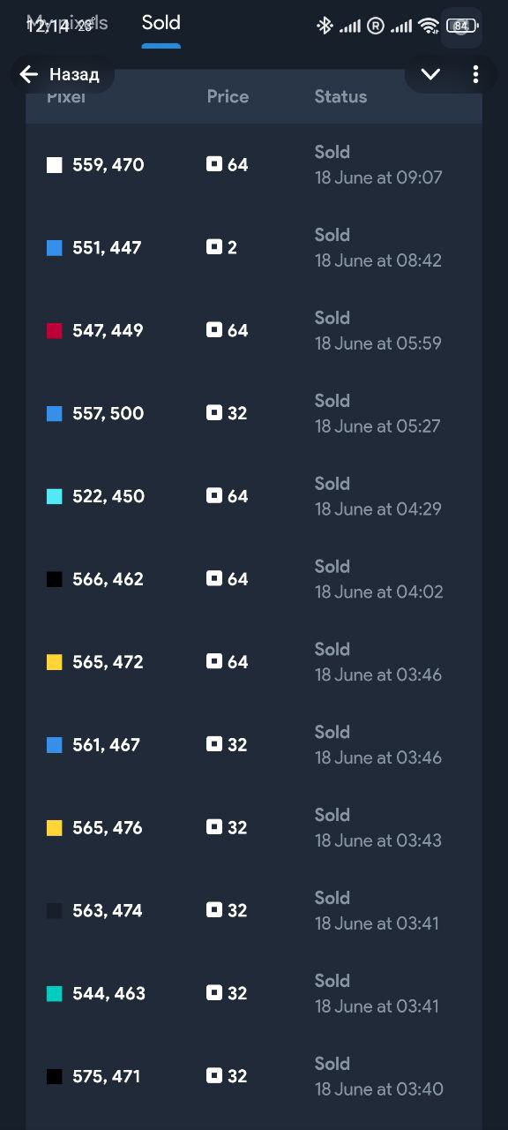Click the yellow swatch for pixel 565, 476

pos(55,828)
